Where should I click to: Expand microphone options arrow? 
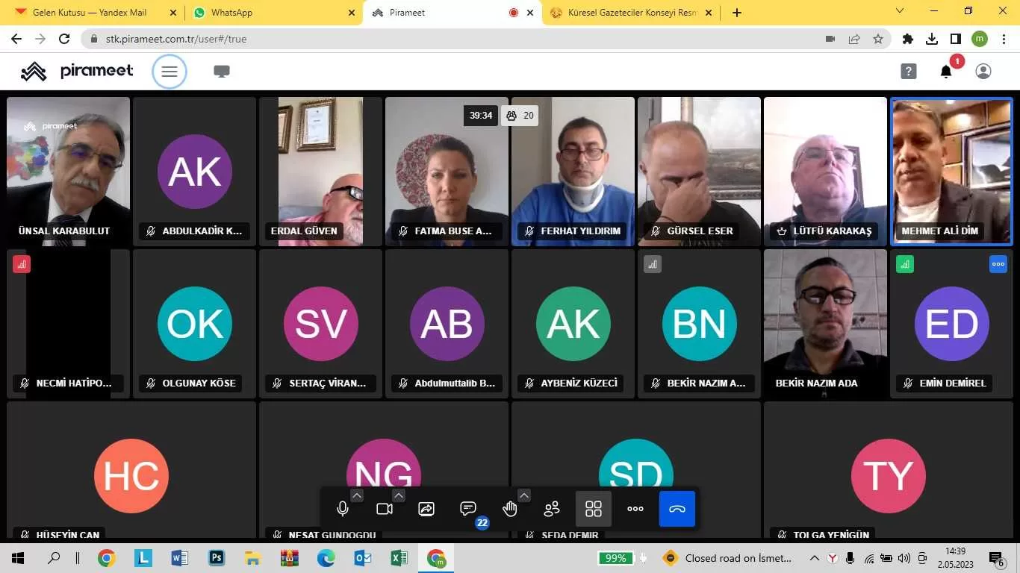click(x=357, y=495)
